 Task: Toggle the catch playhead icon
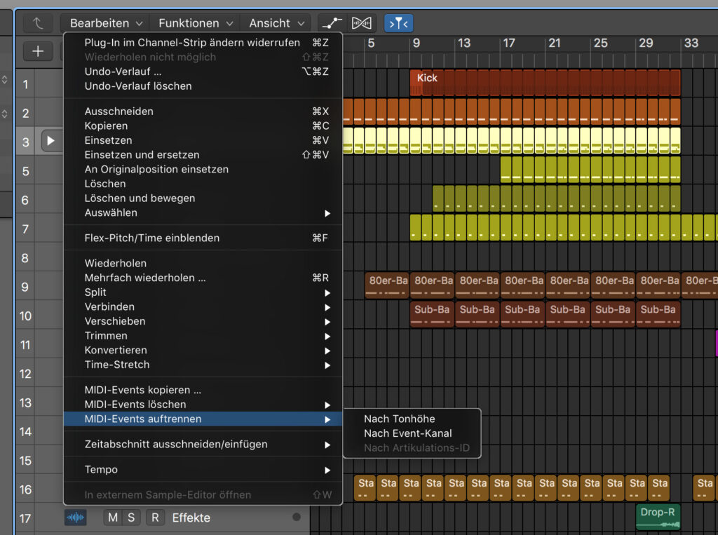click(x=398, y=23)
